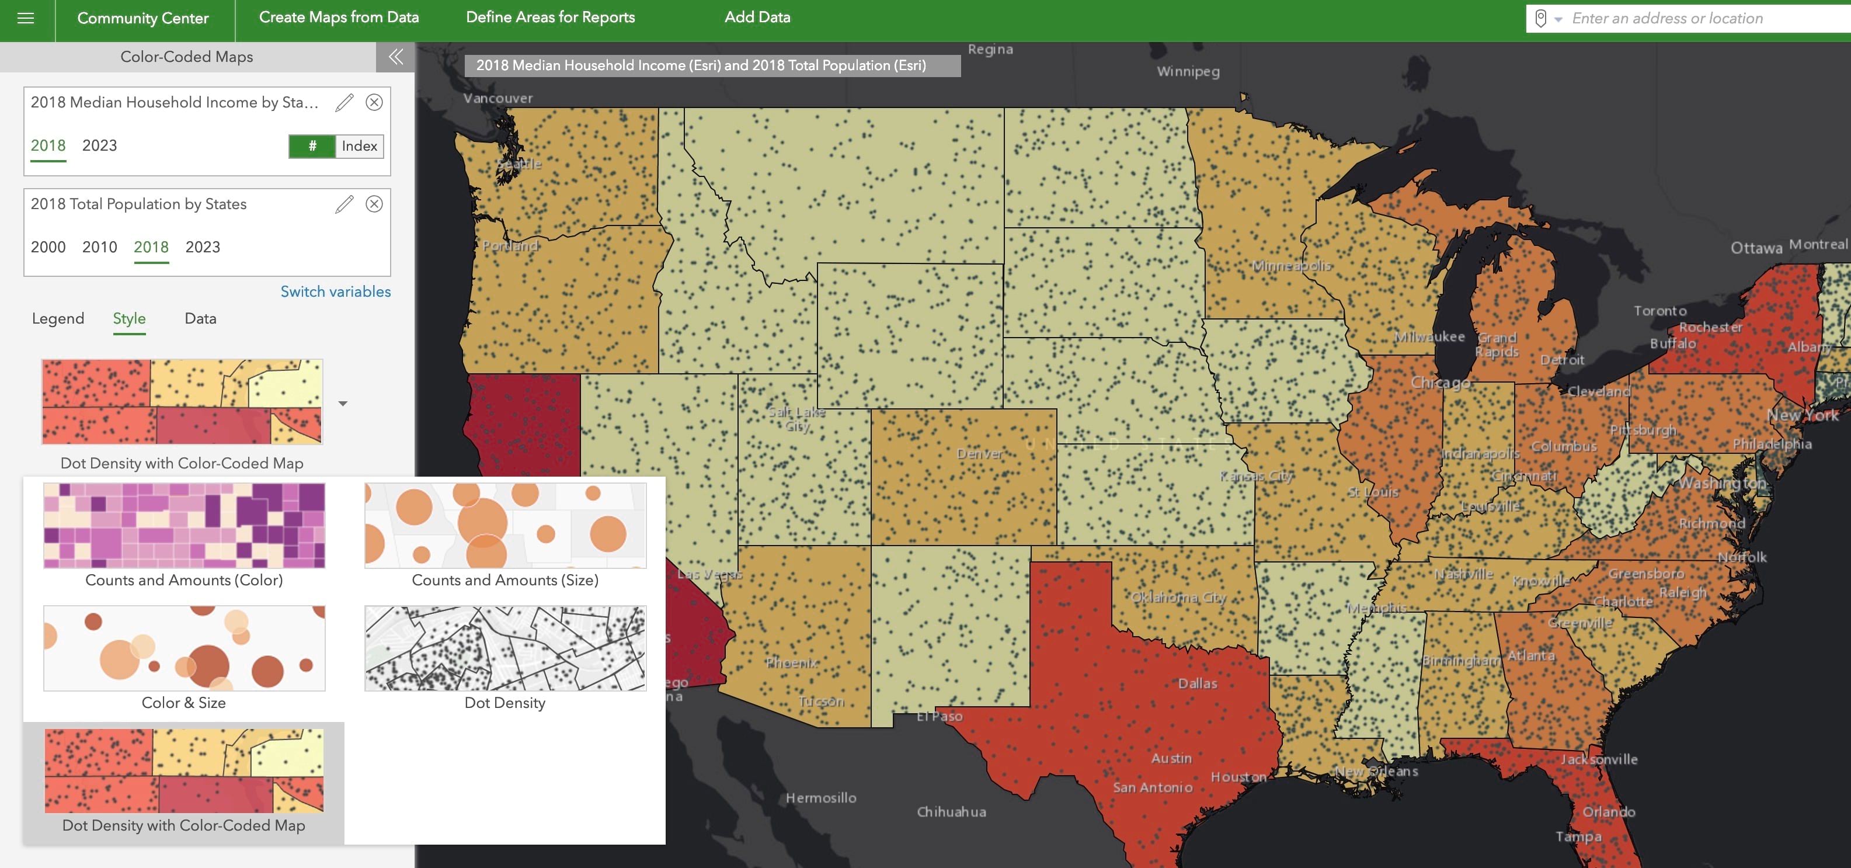Open the main hamburger menu
The height and width of the screenshot is (868, 1851).
(25, 19)
